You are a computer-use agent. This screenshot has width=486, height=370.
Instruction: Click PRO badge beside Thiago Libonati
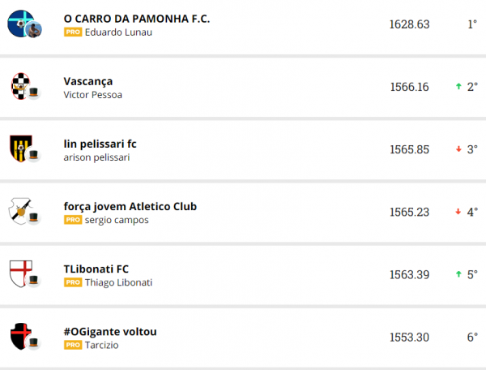72,282
